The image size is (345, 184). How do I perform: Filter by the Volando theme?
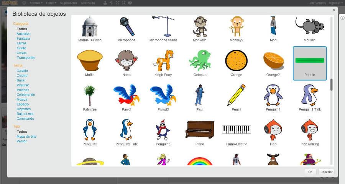coord(23,90)
